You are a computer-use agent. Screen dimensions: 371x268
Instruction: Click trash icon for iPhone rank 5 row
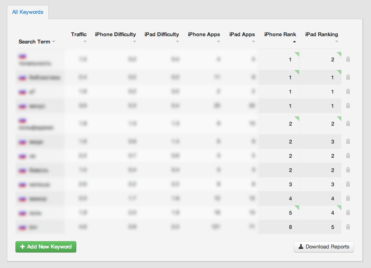(x=348, y=213)
